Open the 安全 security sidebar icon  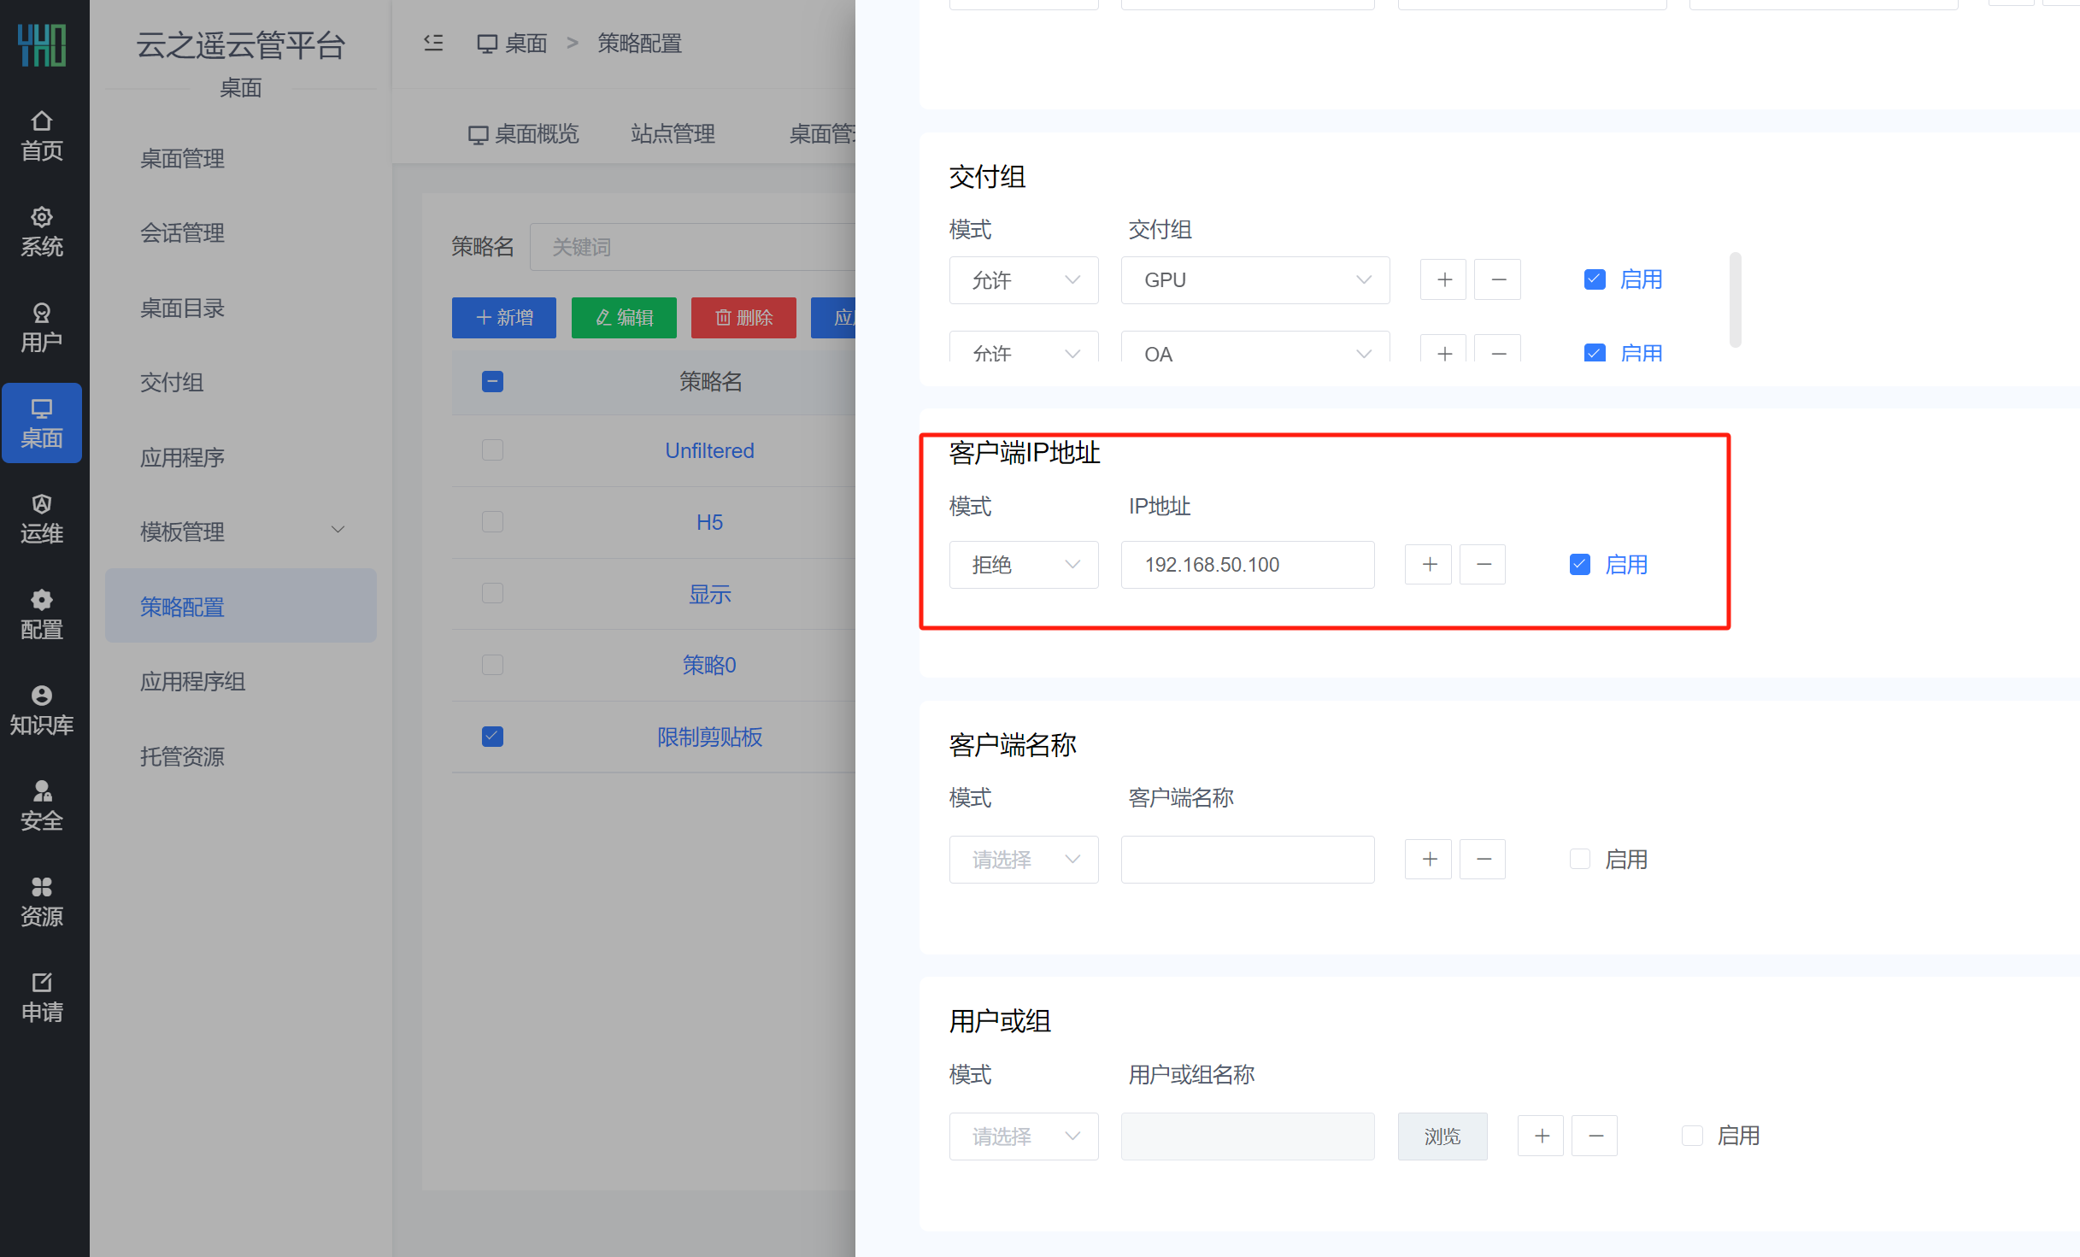[42, 807]
